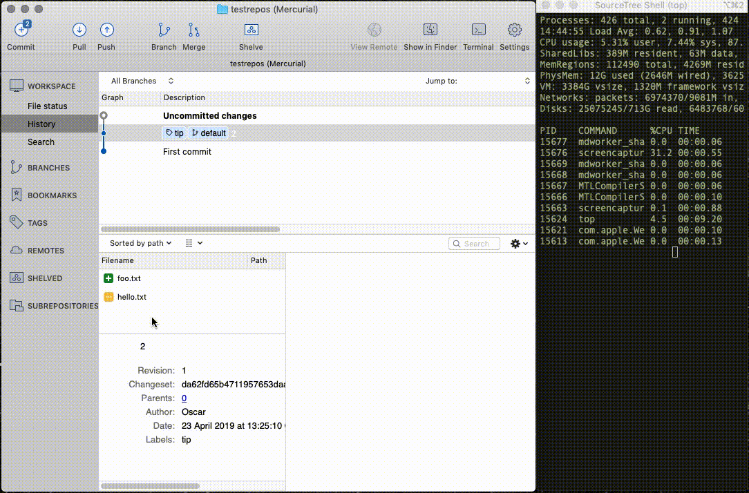Image resolution: width=749 pixels, height=493 pixels.
Task: Click the Subrepositories folder icon
Action: [17, 305]
